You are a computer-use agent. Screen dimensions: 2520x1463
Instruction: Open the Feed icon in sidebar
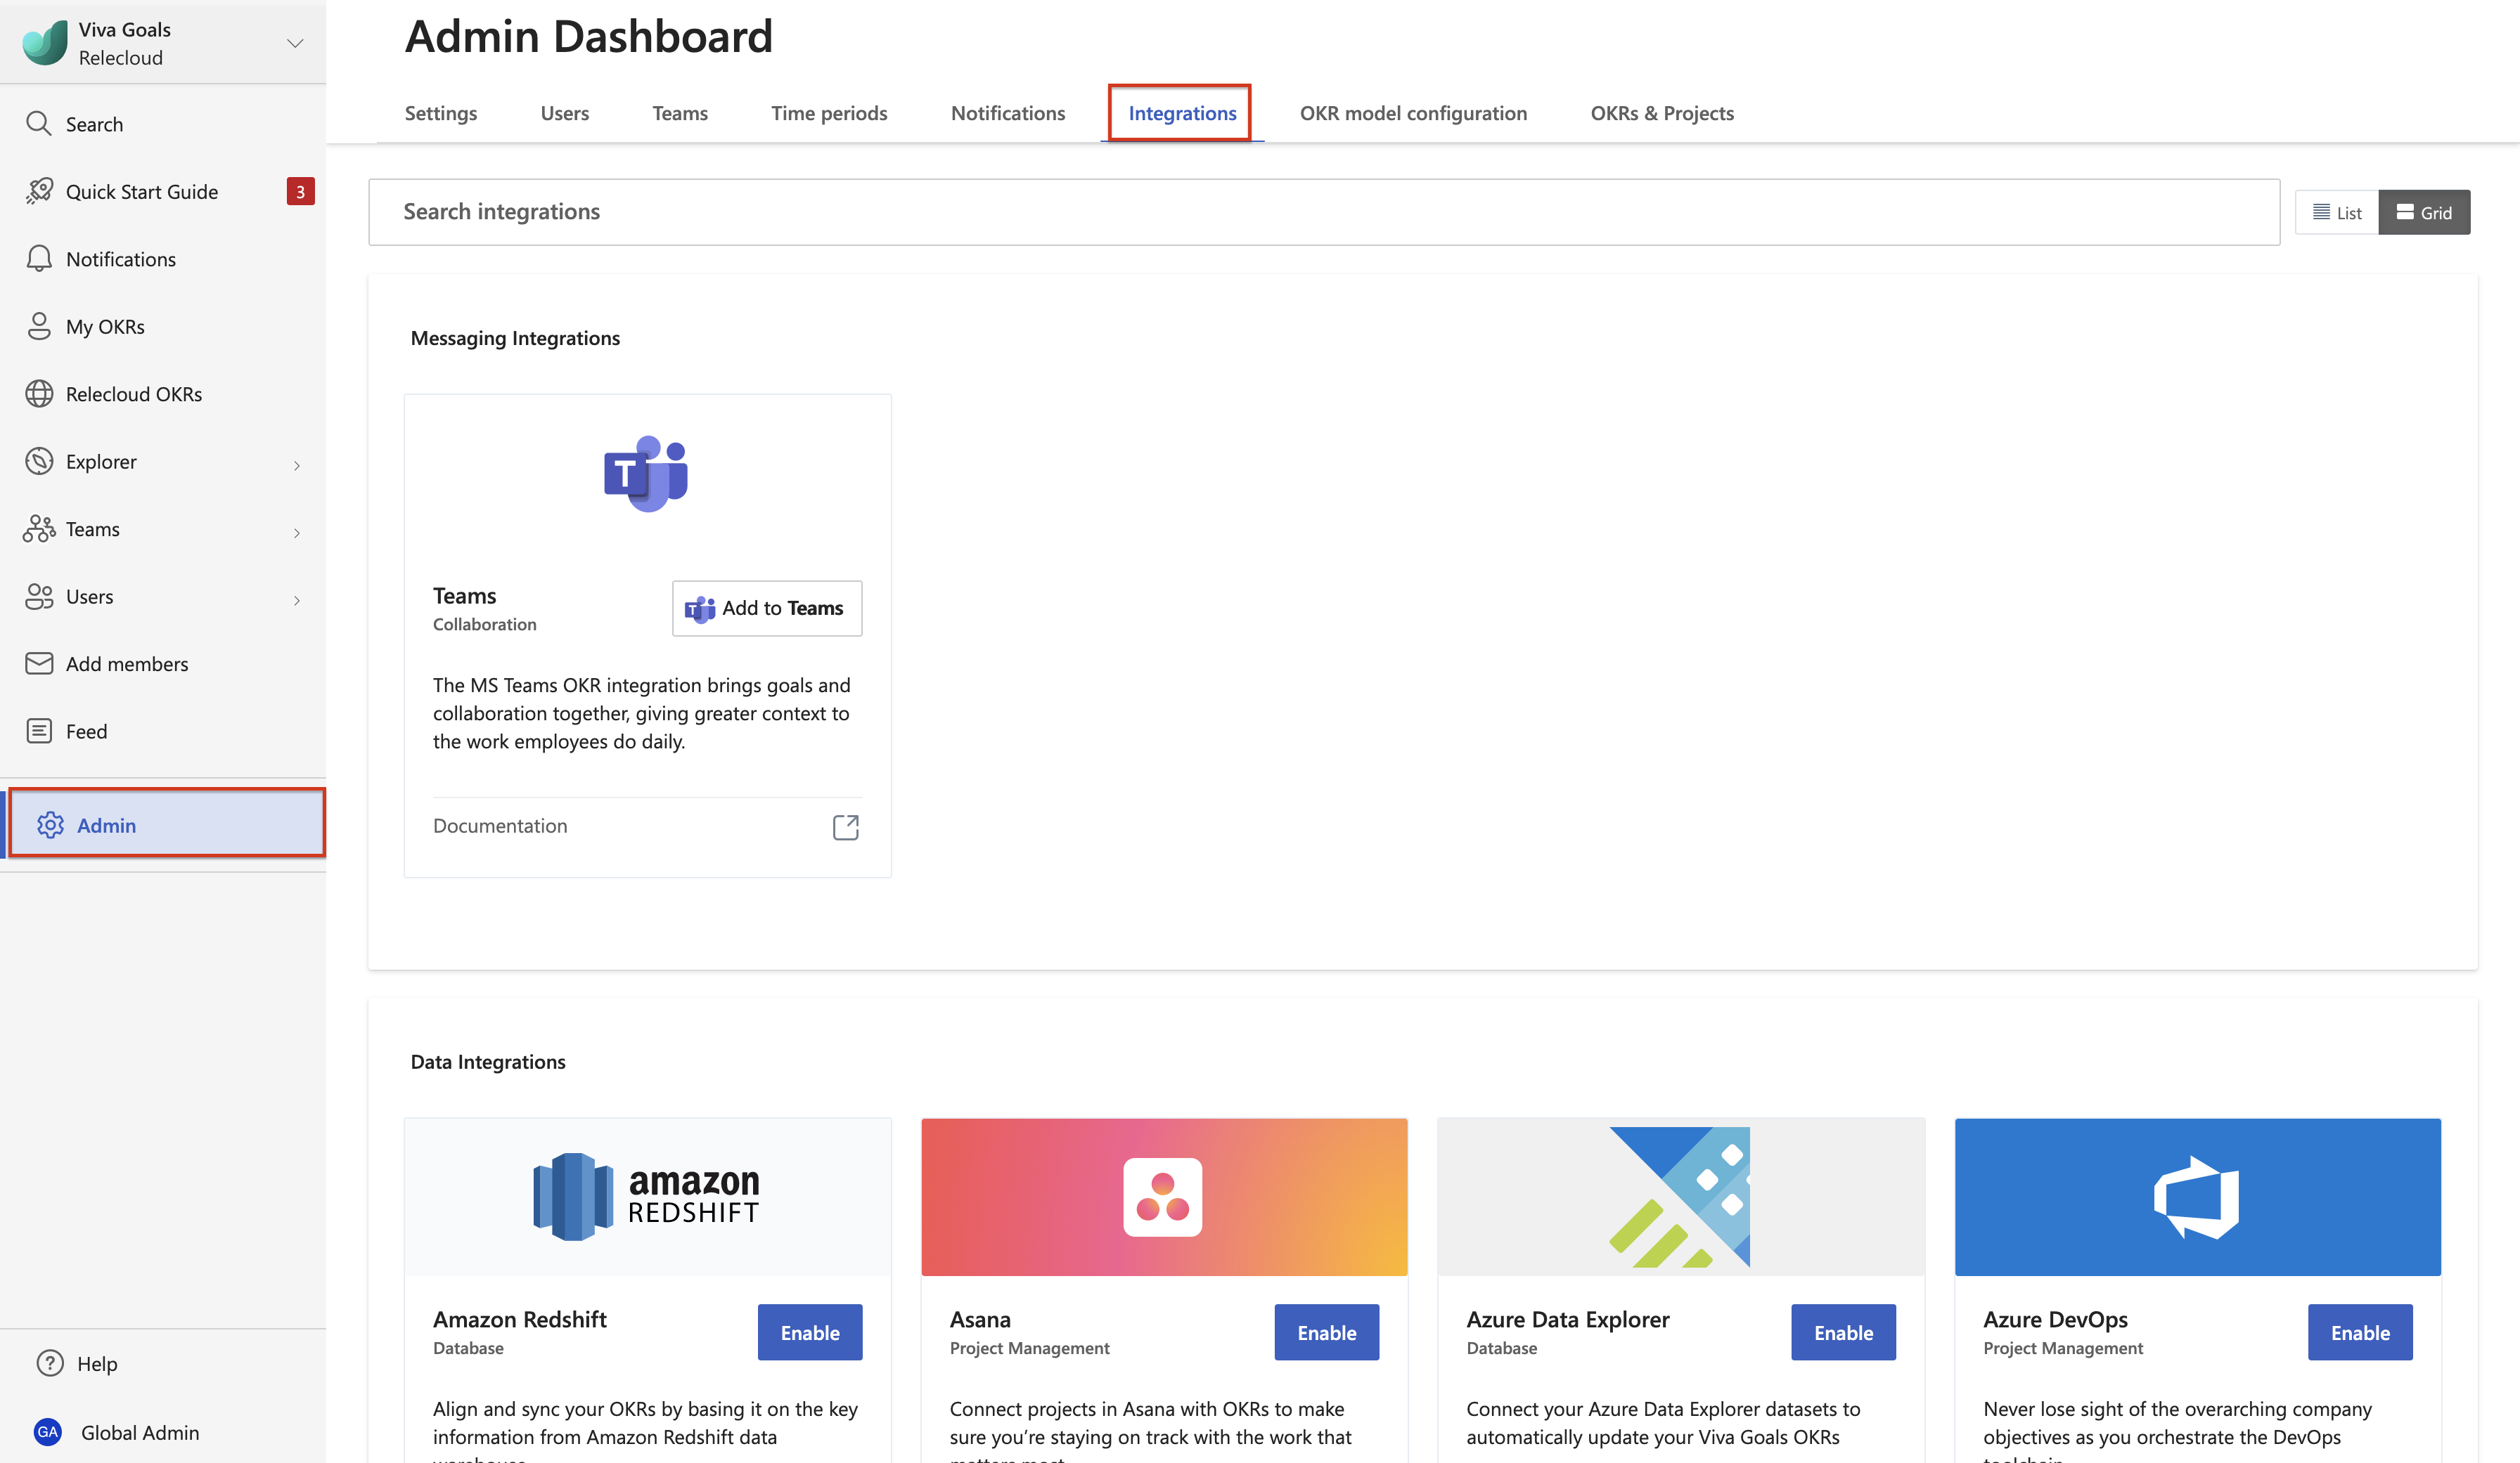(x=39, y=731)
